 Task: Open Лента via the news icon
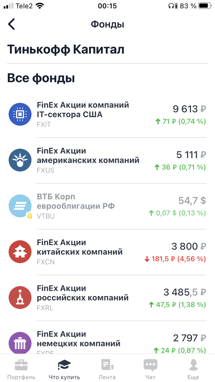click(x=107, y=364)
